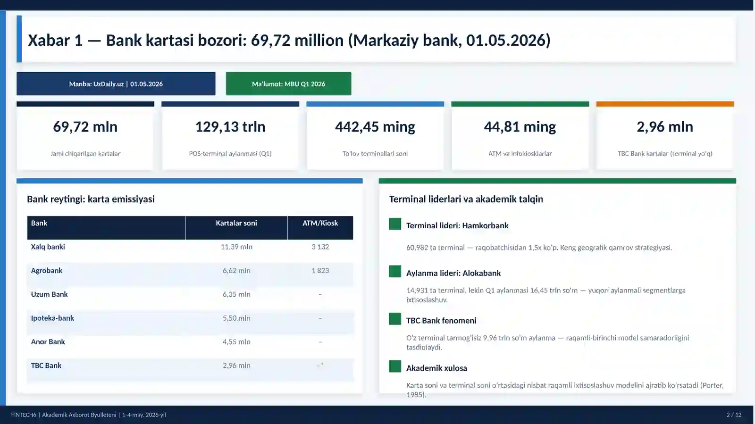Screen dimensions: 755x424
Task: Select the 2,96 mln TBC Bank tile
Action: click(665, 136)
